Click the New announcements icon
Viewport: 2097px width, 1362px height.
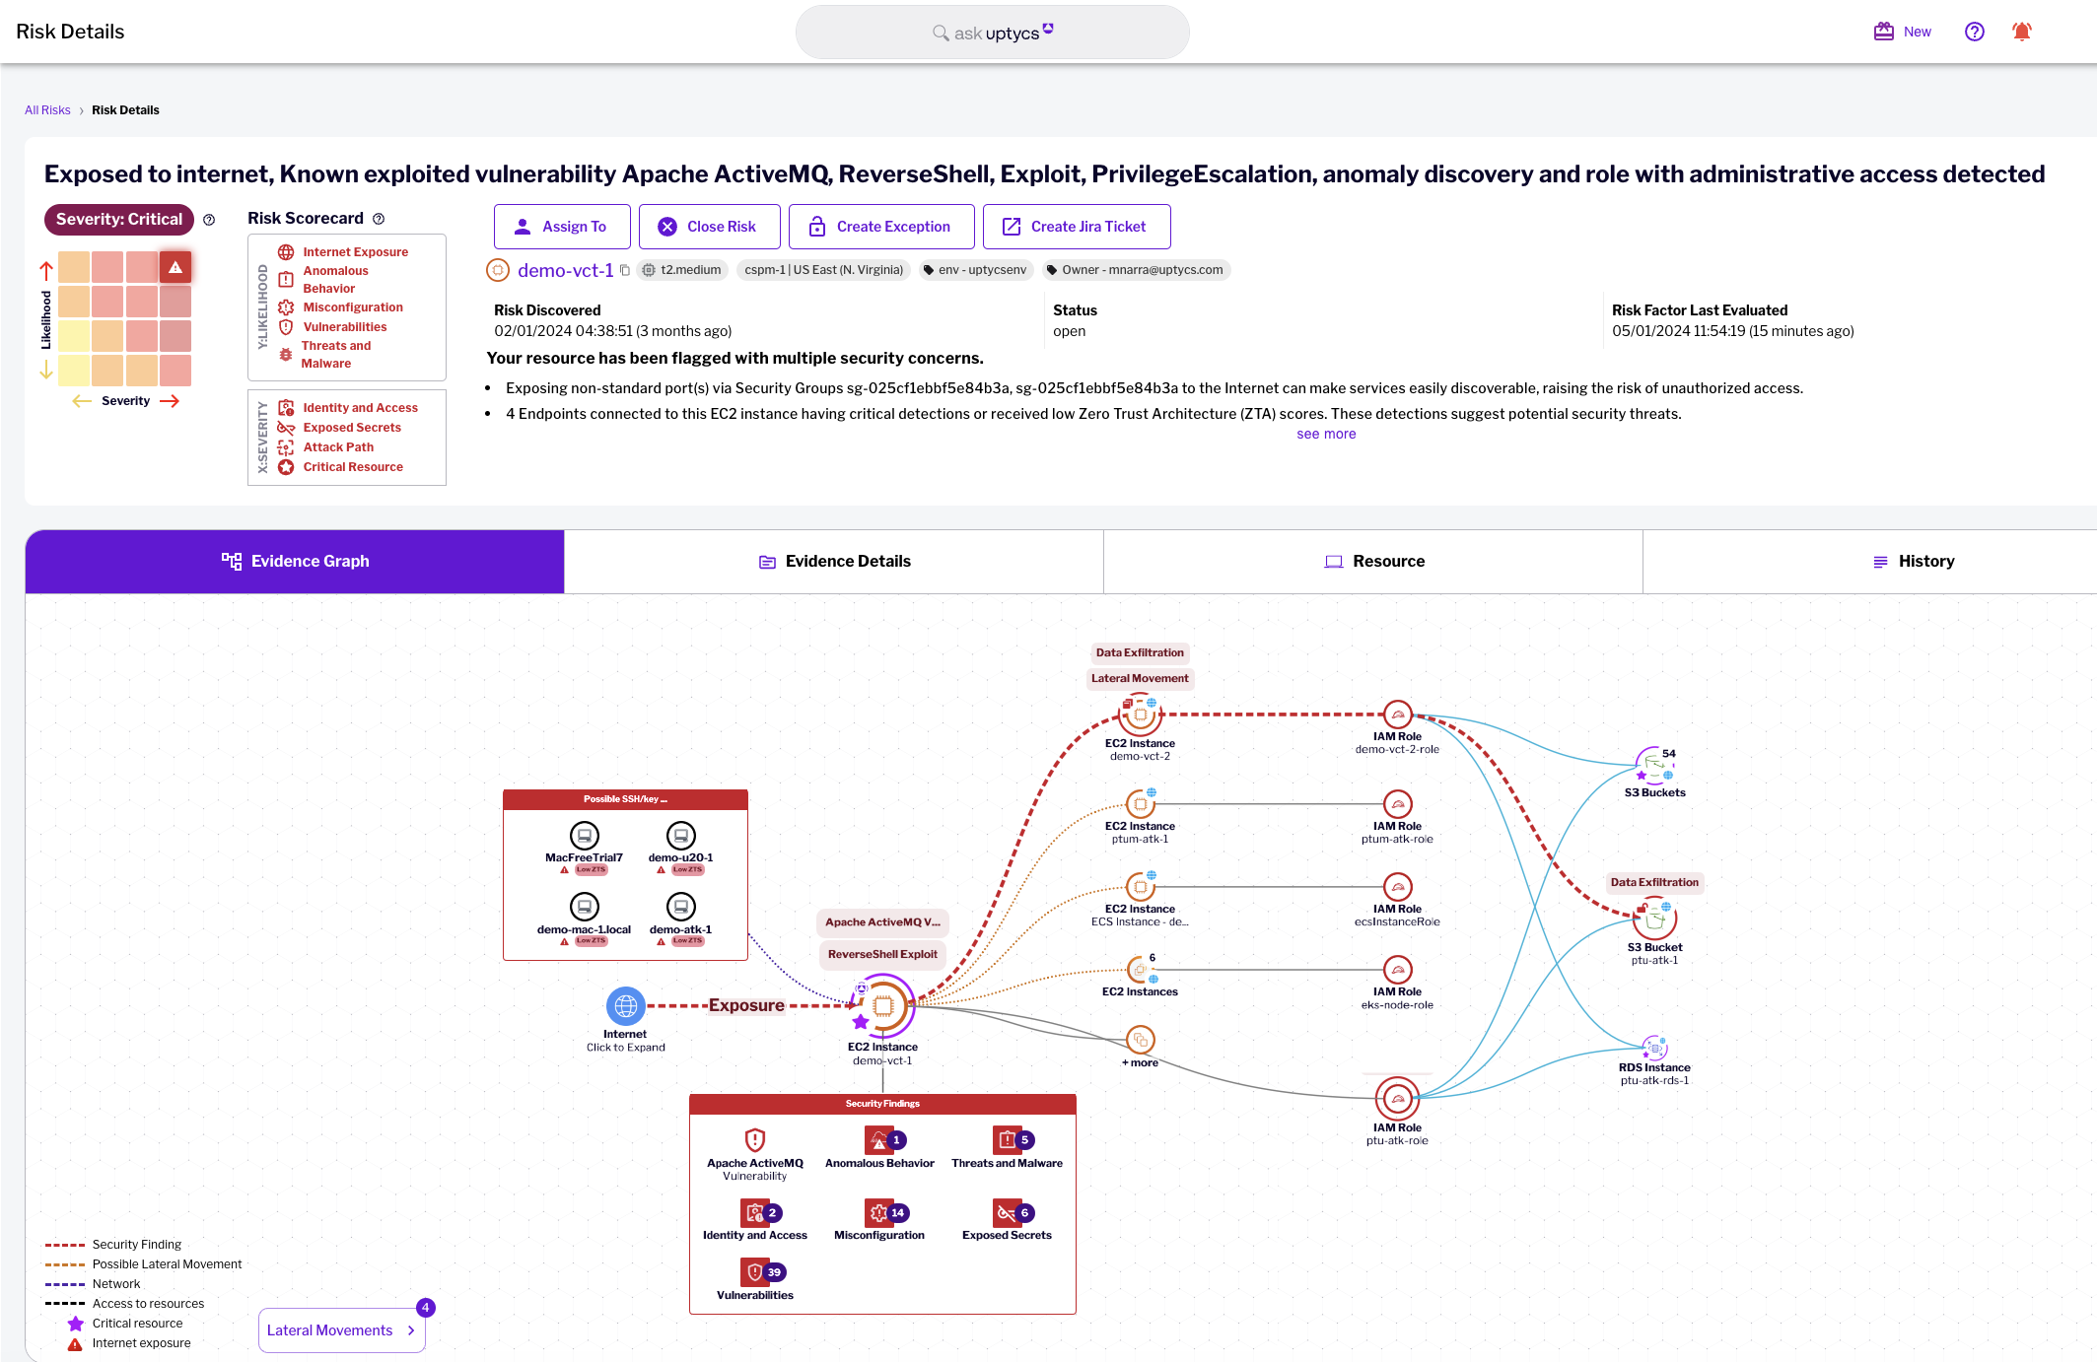tap(1883, 31)
